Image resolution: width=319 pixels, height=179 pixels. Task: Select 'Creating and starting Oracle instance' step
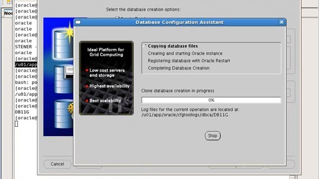click(185, 53)
